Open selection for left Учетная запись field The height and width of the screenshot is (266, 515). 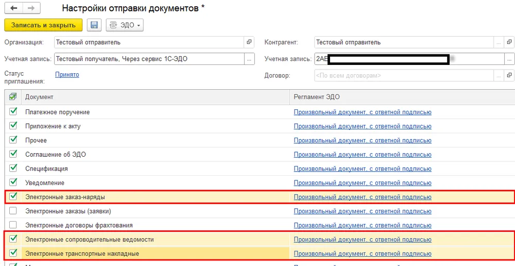pyautogui.click(x=249, y=59)
